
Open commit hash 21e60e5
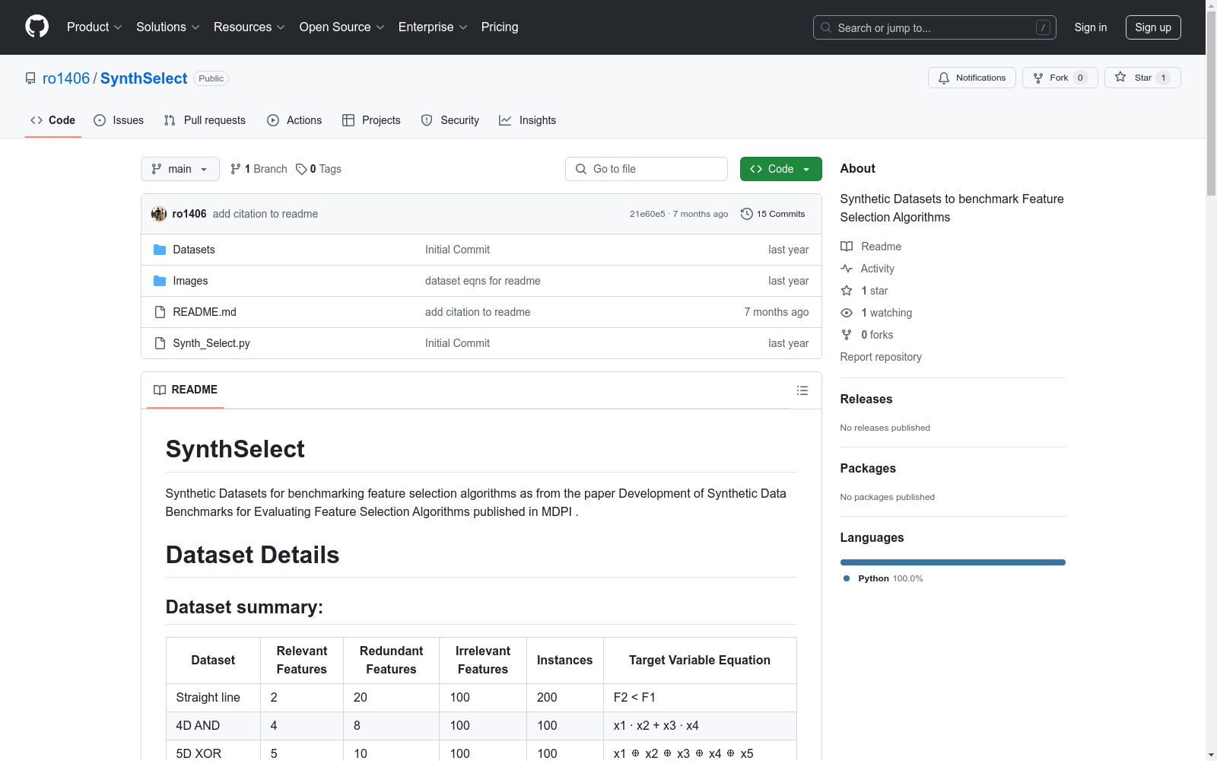click(647, 214)
